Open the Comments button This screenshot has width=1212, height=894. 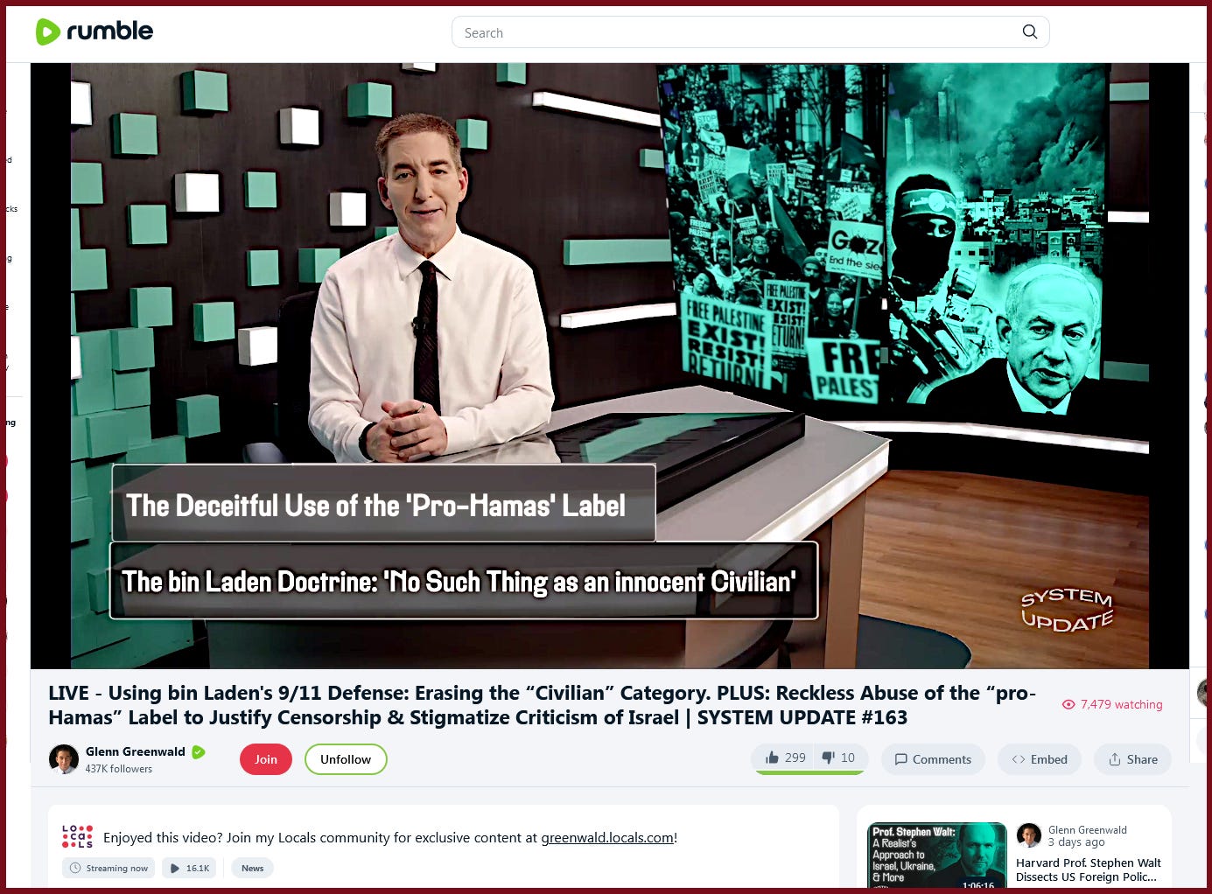click(x=933, y=759)
